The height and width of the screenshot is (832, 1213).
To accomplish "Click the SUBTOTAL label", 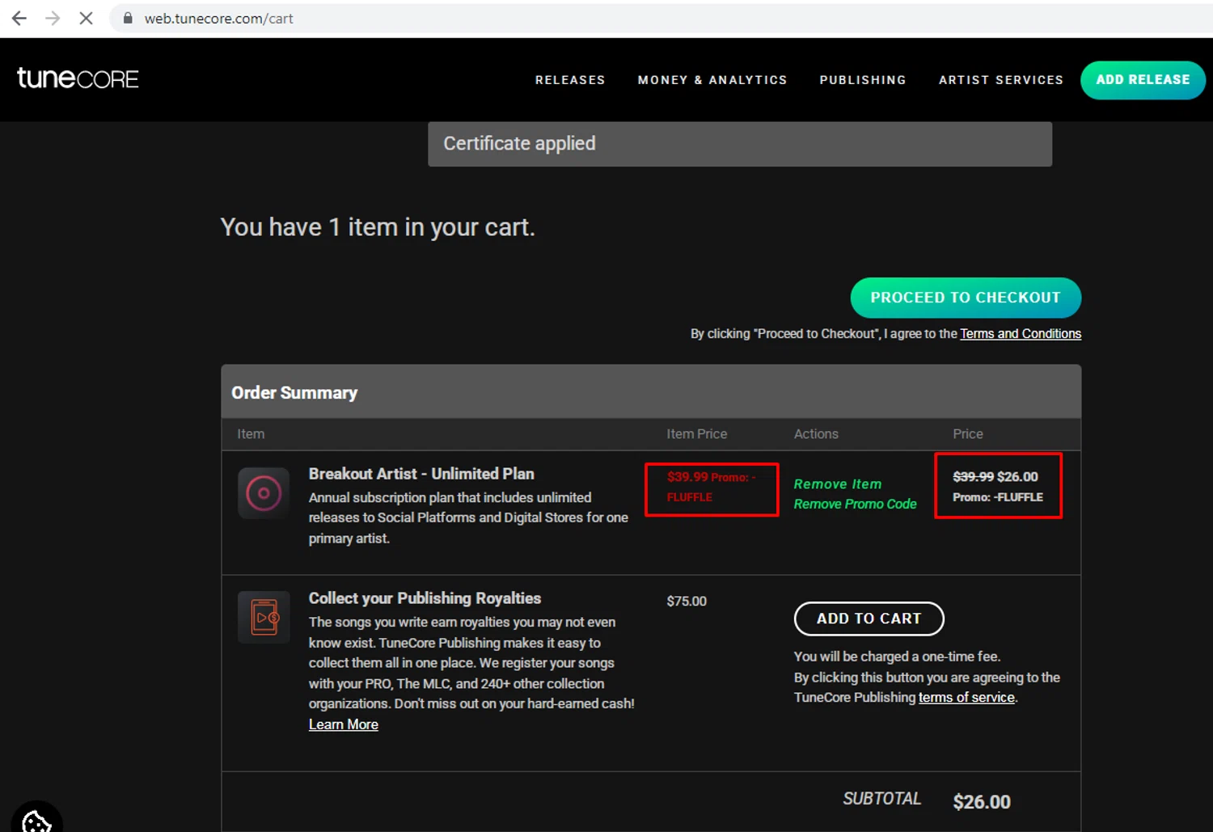I will [x=881, y=799].
